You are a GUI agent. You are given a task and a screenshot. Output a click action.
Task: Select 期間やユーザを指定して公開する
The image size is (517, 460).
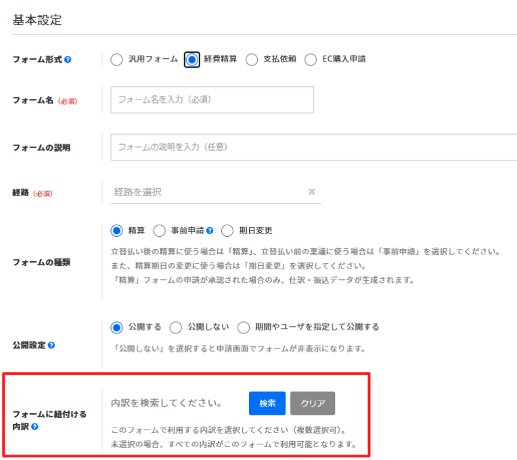click(244, 327)
